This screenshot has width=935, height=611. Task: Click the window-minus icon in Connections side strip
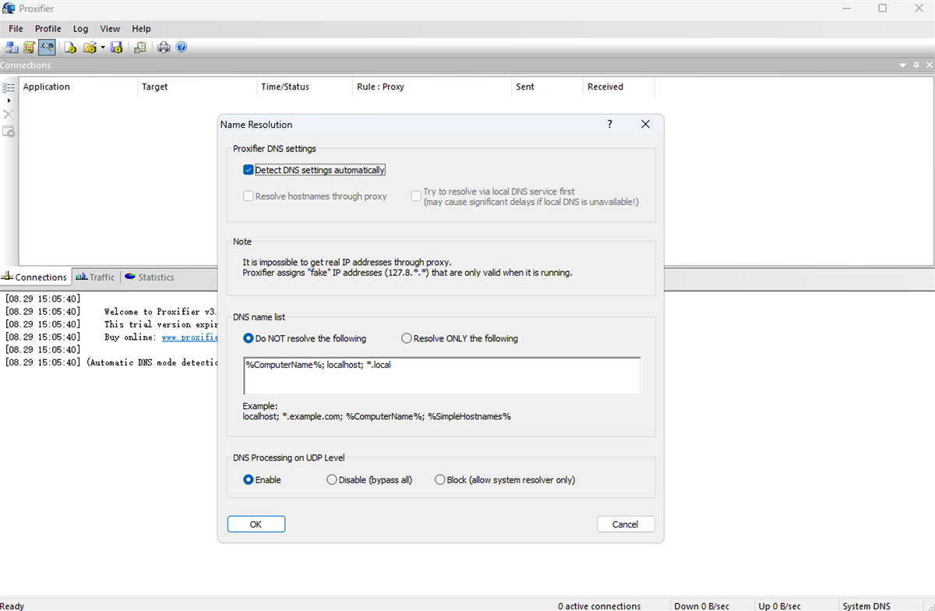click(x=9, y=132)
